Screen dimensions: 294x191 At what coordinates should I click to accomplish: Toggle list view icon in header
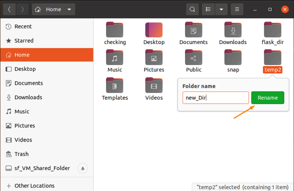tap(208, 9)
